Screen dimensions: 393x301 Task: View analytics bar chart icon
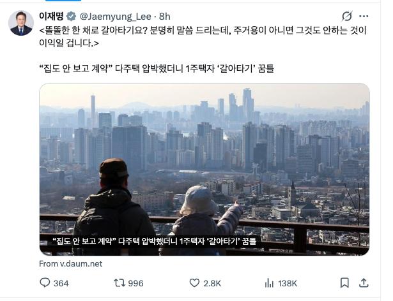269,283
